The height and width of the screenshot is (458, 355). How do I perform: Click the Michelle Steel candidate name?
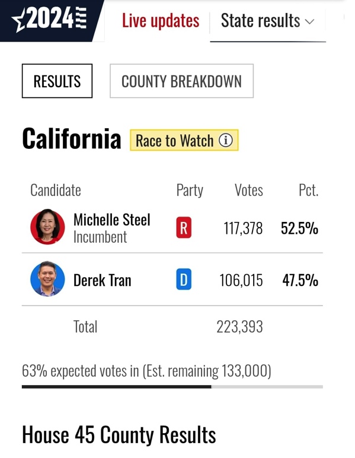point(112,220)
